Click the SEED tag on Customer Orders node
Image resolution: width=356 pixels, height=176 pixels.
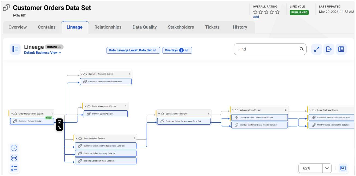click(x=49, y=118)
